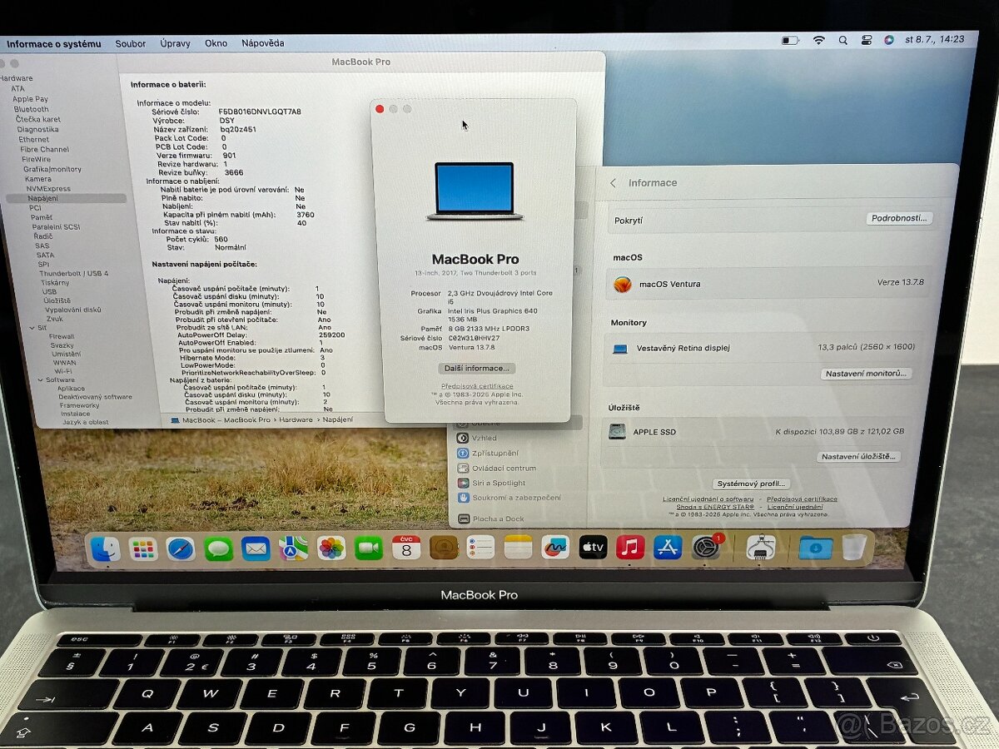Open Spotlight search in menu bar
Image resolution: width=999 pixels, height=749 pixels.
pyautogui.click(x=842, y=40)
